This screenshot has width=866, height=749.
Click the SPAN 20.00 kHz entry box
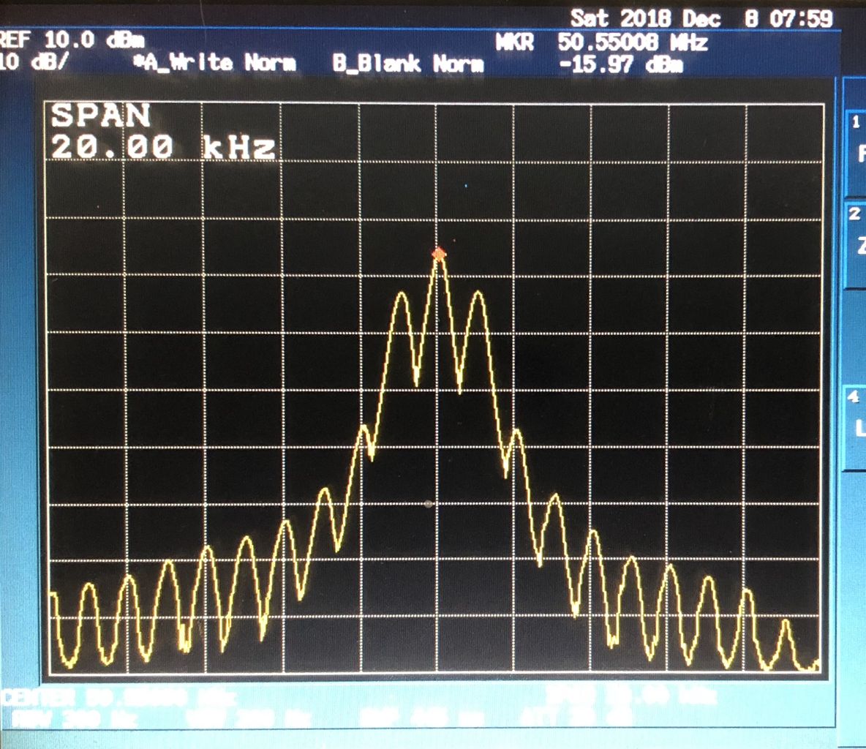(x=163, y=132)
